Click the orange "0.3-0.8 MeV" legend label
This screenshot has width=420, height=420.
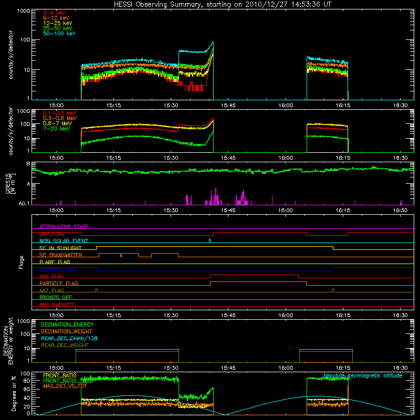[60, 118]
